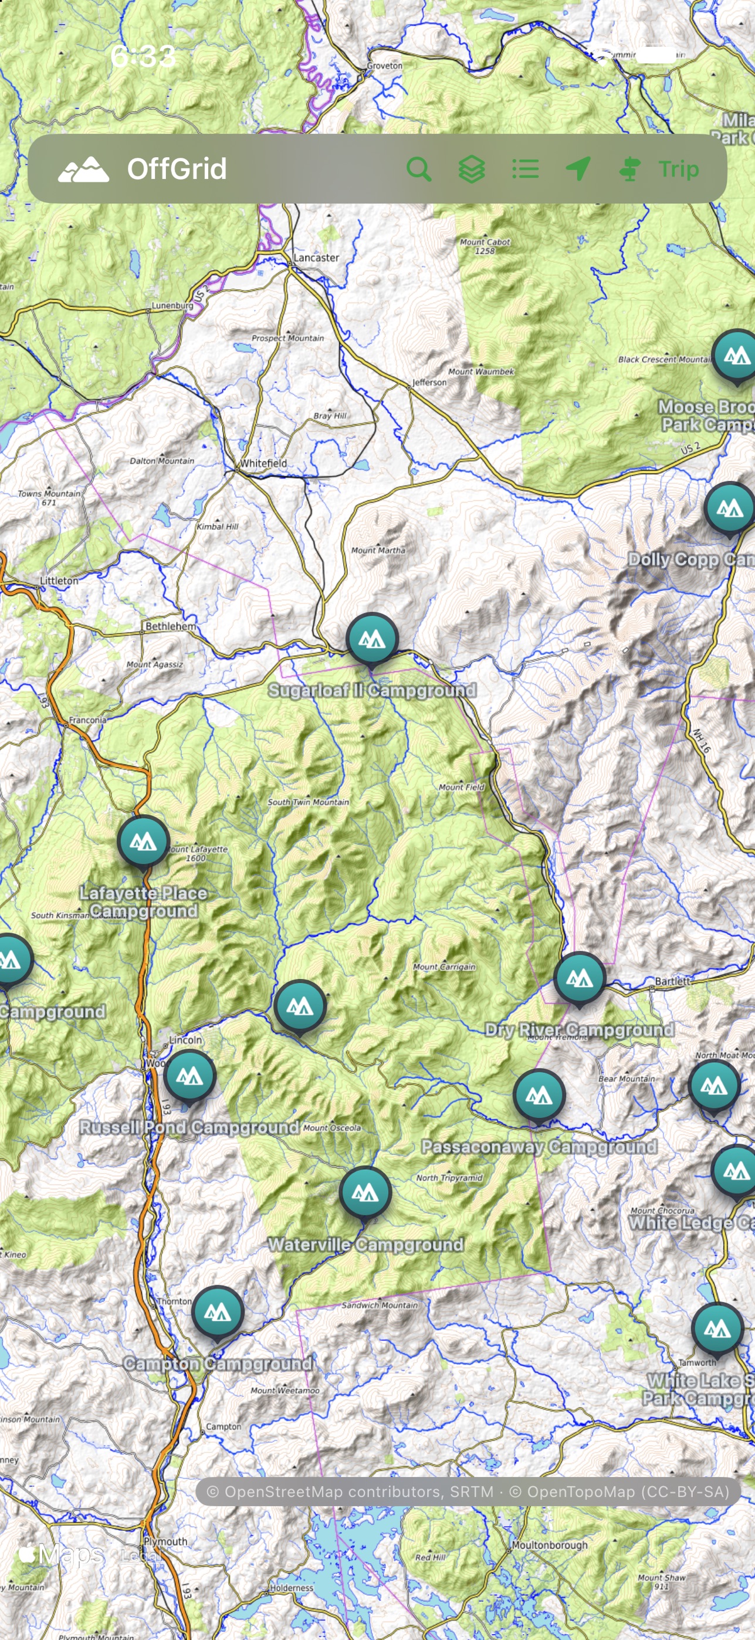Open the map layers stack icon

coord(472,170)
